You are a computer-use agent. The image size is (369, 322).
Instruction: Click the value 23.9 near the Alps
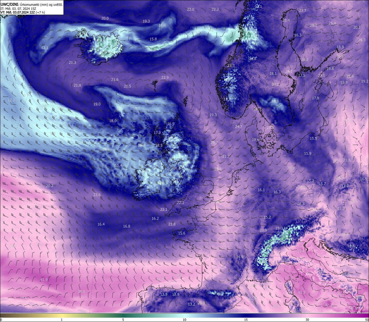click(263, 230)
